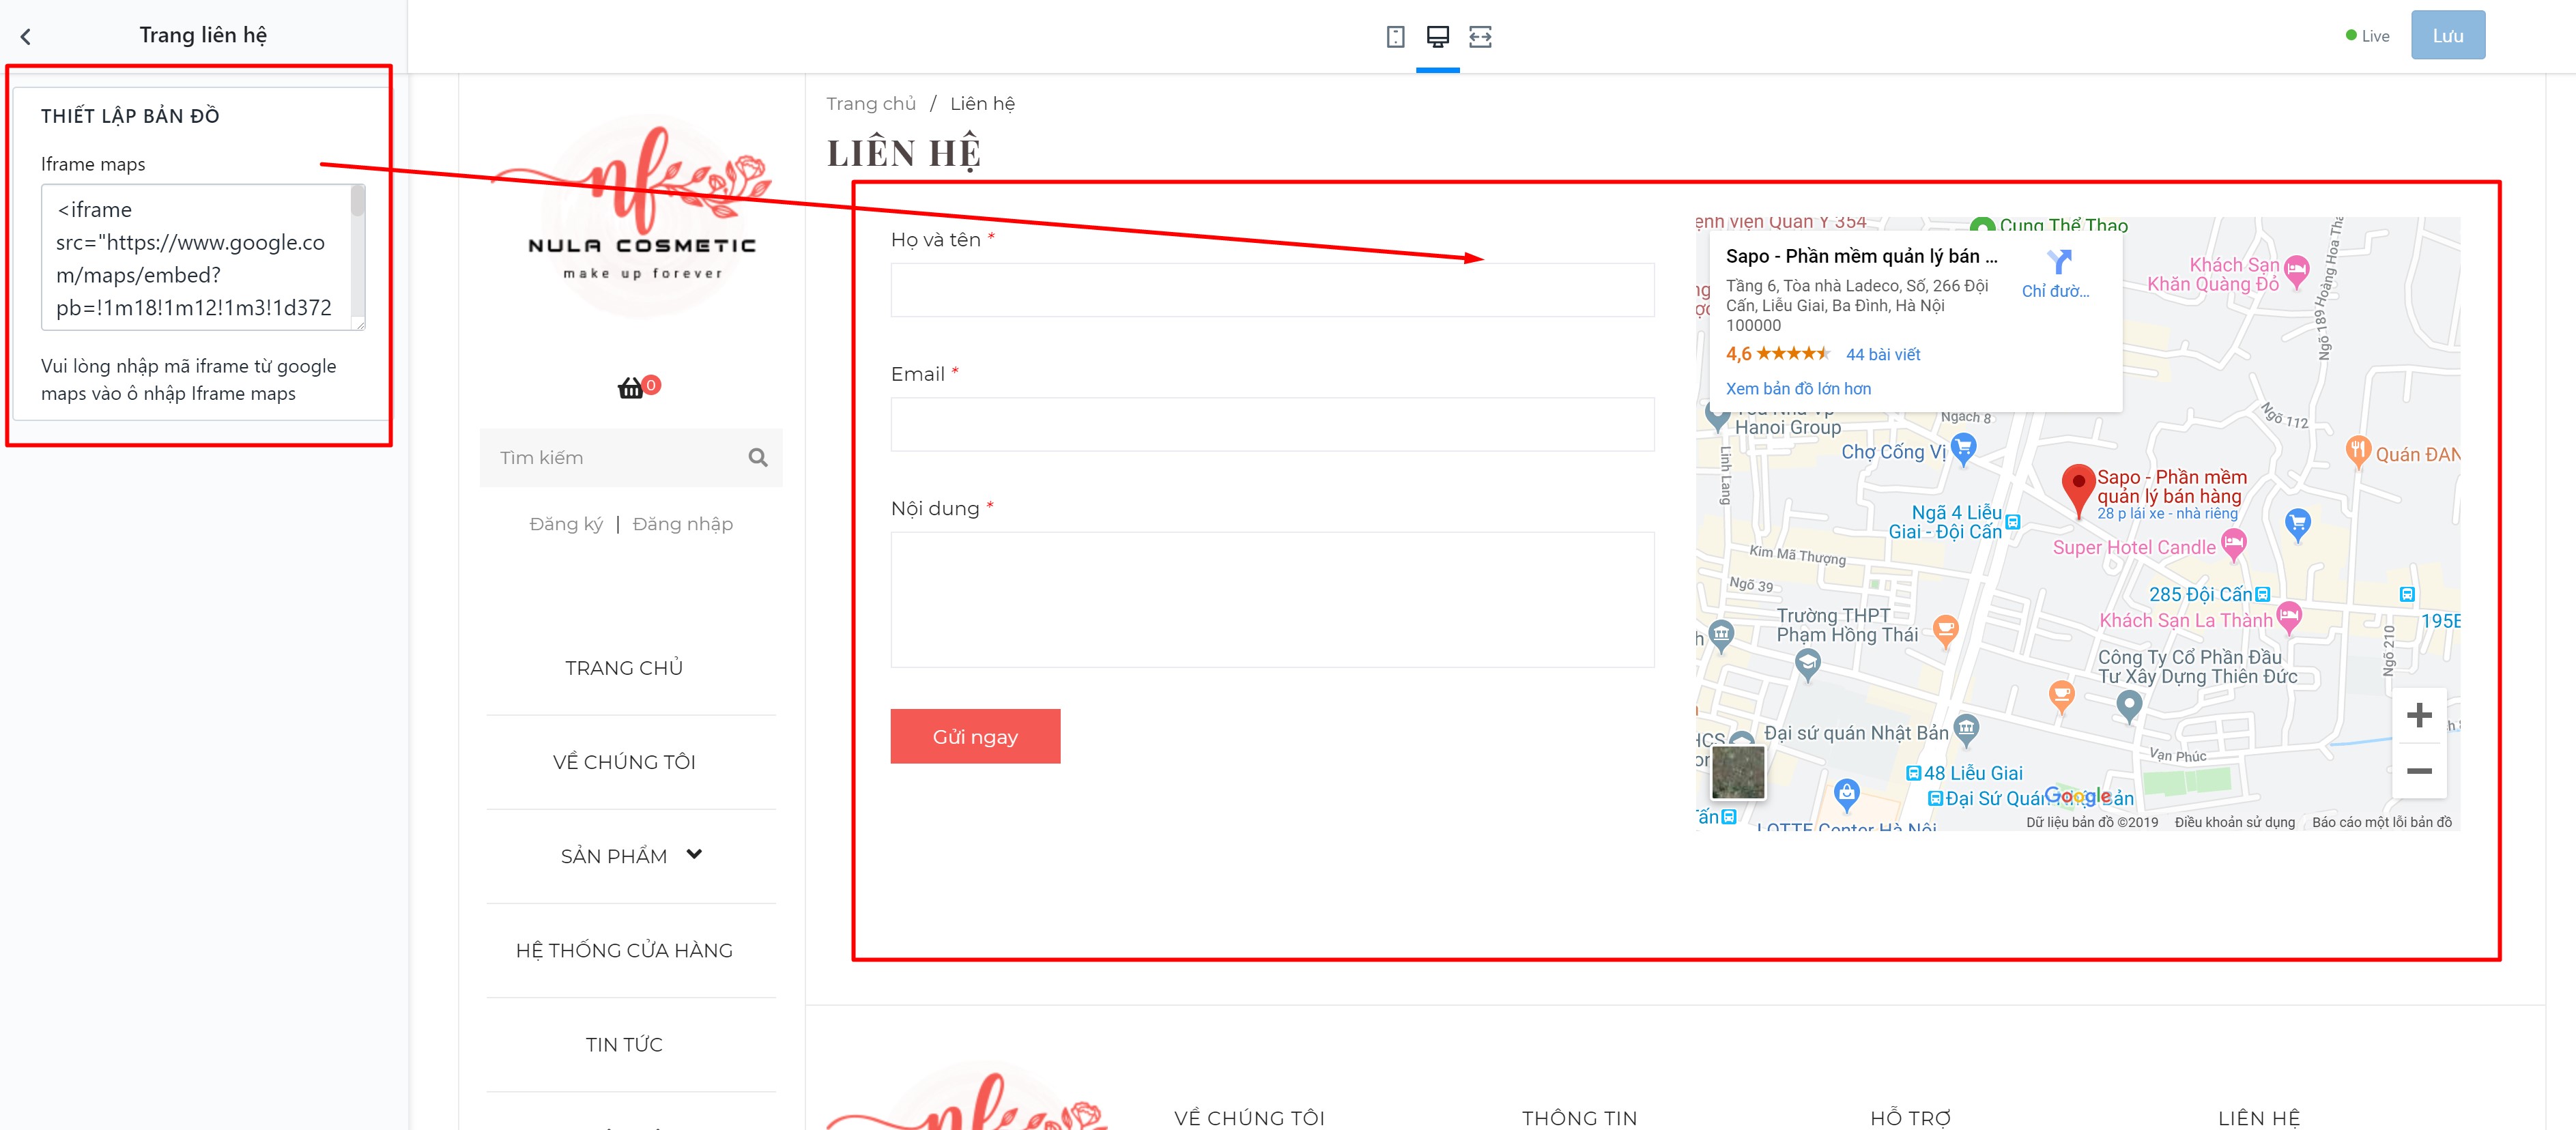The width and height of the screenshot is (2576, 1130).
Task: Focus the Họ và tên input field
Action: coord(1272,290)
